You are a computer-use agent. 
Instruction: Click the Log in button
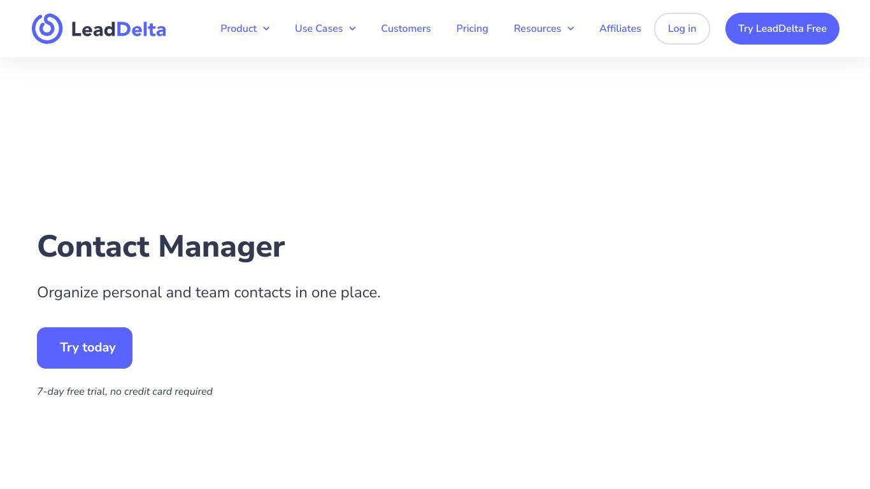(x=681, y=29)
